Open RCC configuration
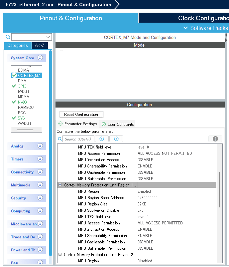The image size is (229, 267). point(22,113)
